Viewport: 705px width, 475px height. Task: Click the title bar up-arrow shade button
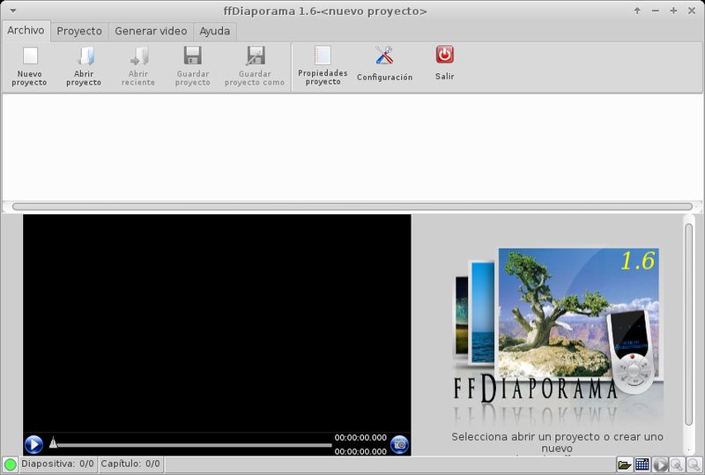(x=637, y=11)
